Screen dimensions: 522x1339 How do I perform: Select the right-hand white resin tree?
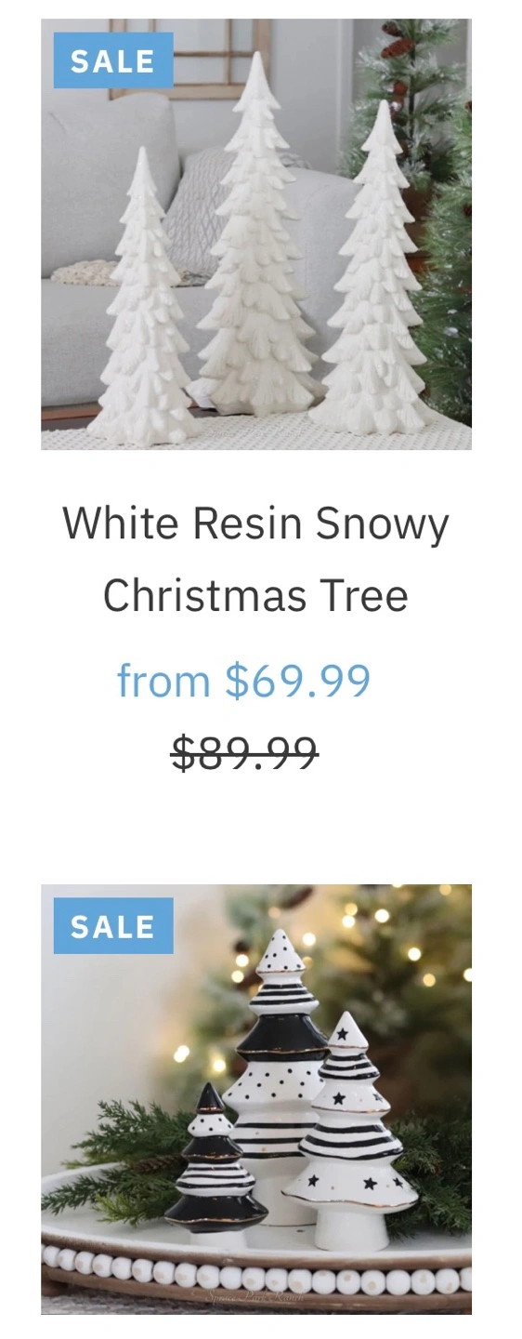(378, 270)
